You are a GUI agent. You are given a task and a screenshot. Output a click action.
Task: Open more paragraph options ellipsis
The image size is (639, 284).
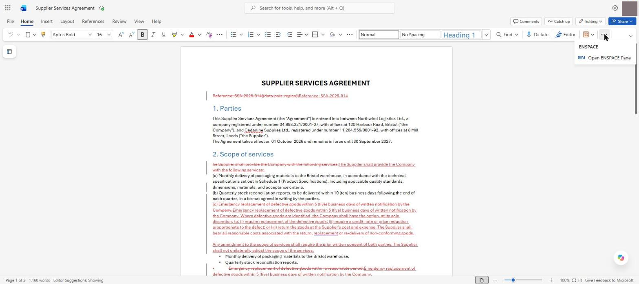click(x=349, y=35)
